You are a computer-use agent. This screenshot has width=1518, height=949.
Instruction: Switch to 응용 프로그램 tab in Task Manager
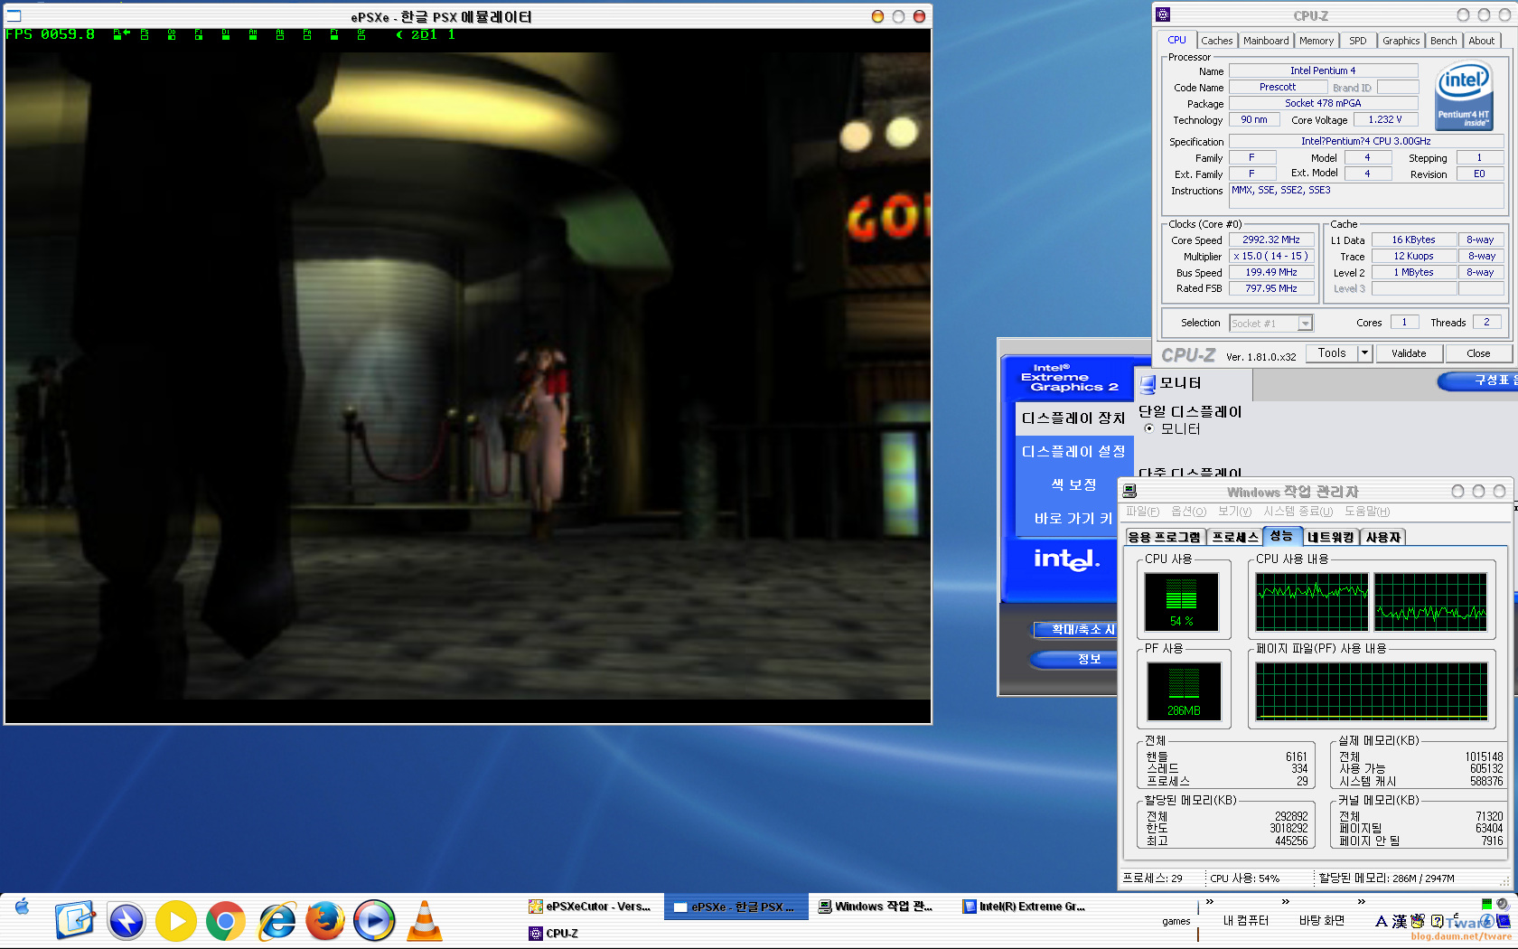pos(1165,537)
